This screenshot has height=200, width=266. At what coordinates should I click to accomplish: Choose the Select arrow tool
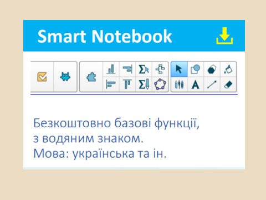point(179,69)
